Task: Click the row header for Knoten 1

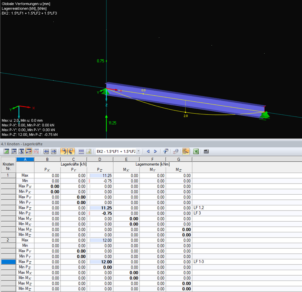Action: coord(8,175)
